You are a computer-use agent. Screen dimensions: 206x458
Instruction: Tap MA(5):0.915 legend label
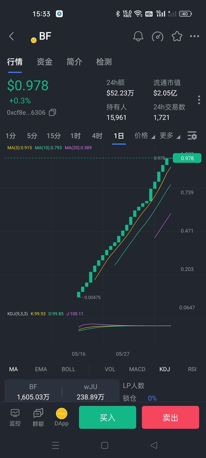(x=19, y=147)
